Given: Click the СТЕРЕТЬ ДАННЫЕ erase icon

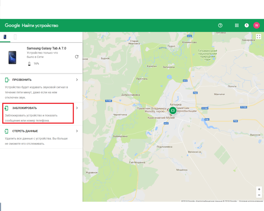Looking at the screenshot, I should (x=6, y=131).
